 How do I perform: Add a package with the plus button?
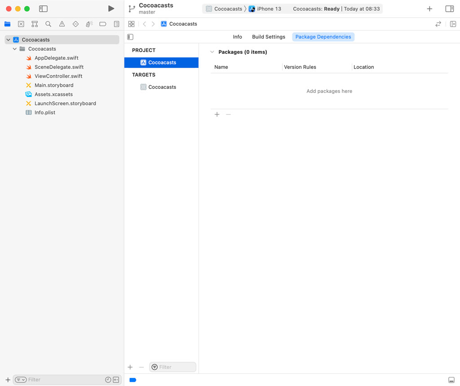(217, 114)
